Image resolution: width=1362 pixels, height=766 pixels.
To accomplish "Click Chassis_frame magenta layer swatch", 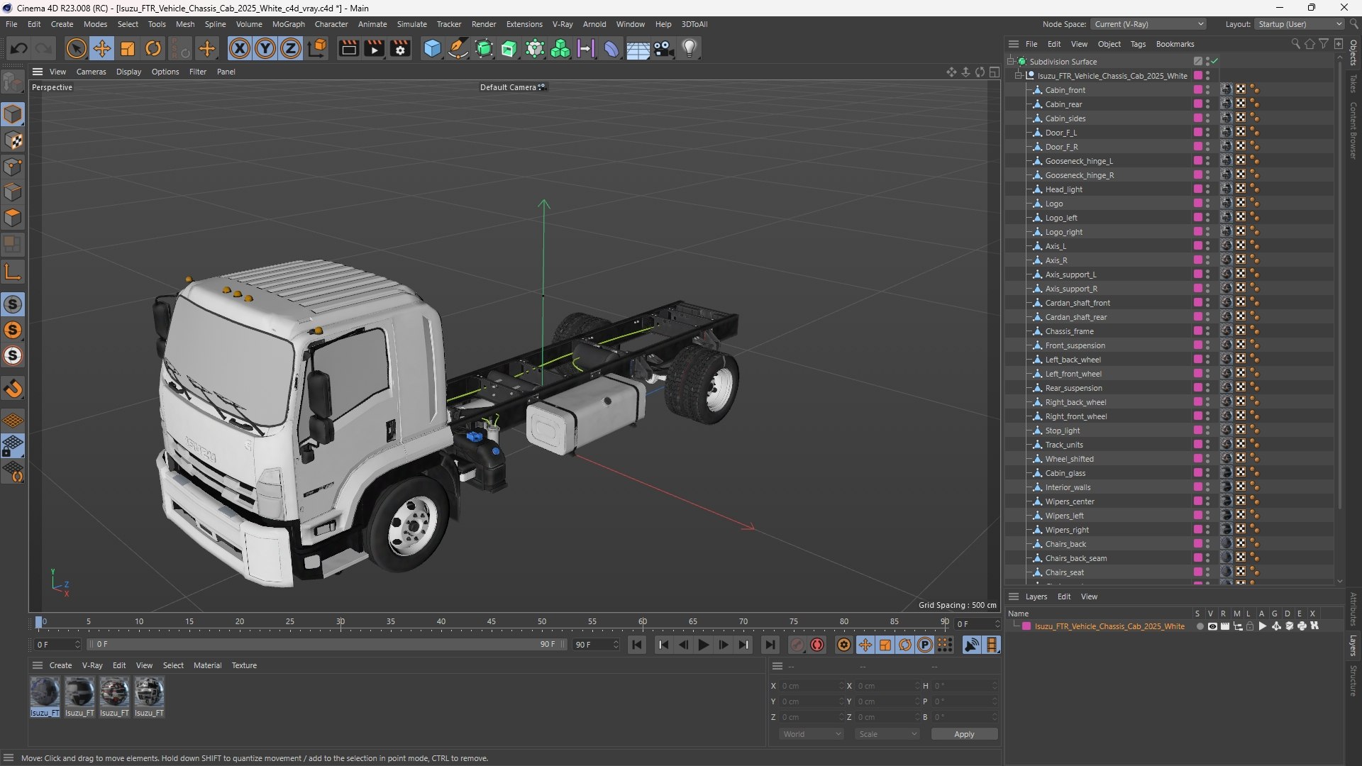I will tap(1197, 331).
